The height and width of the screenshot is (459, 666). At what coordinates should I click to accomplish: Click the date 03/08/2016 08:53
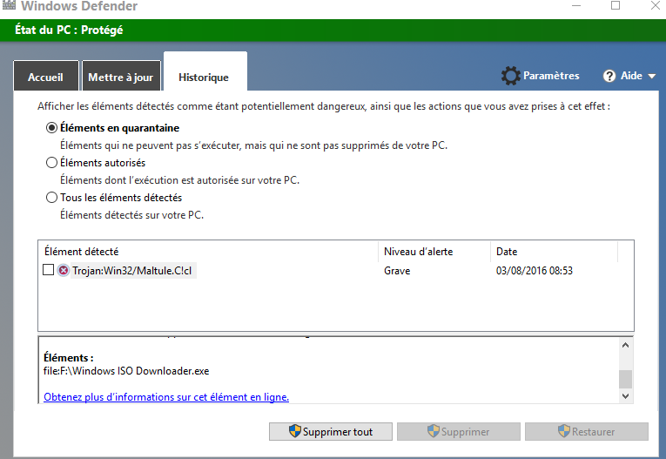tap(535, 271)
